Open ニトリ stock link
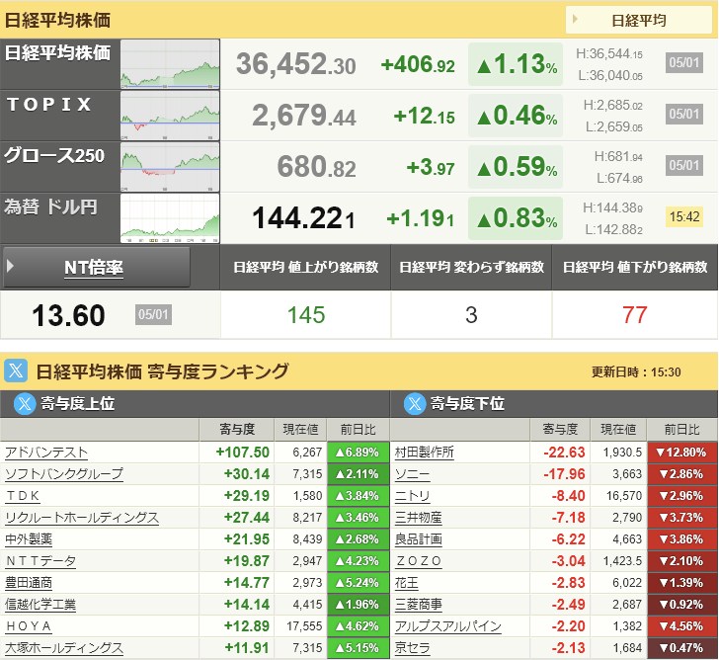 412,496
